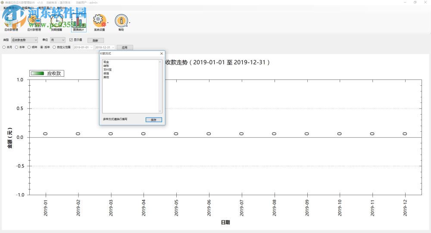The width and height of the screenshot is (431, 233).
Task: Click 保存 in the 付款方式 dialog
Action: point(154,120)
